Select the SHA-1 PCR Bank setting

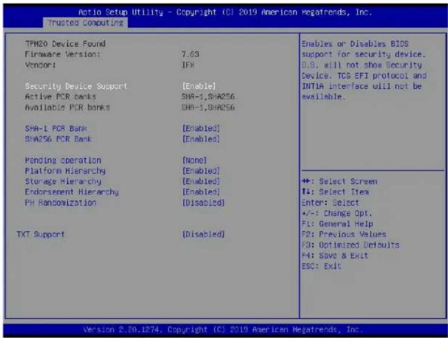tap(56, 129)
